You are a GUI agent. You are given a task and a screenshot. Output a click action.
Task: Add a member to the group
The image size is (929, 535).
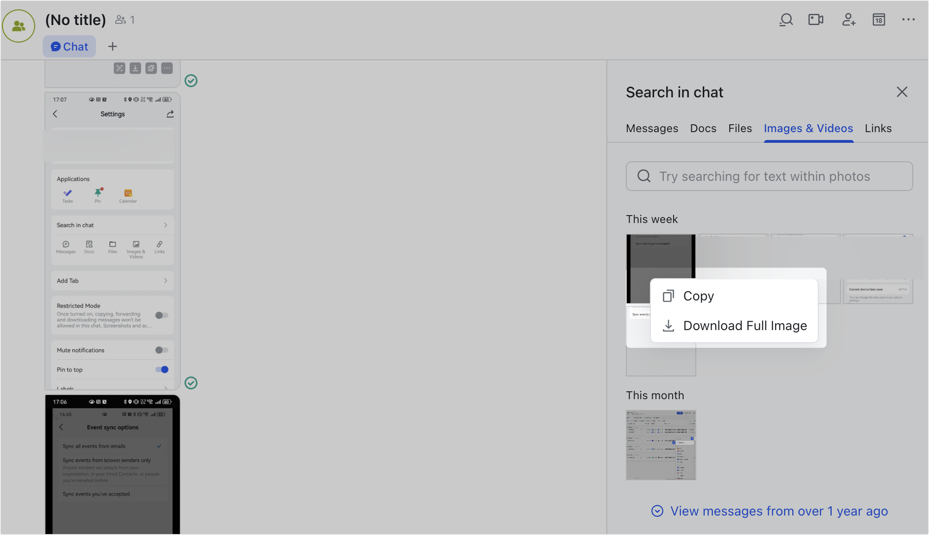click(848, 20)
